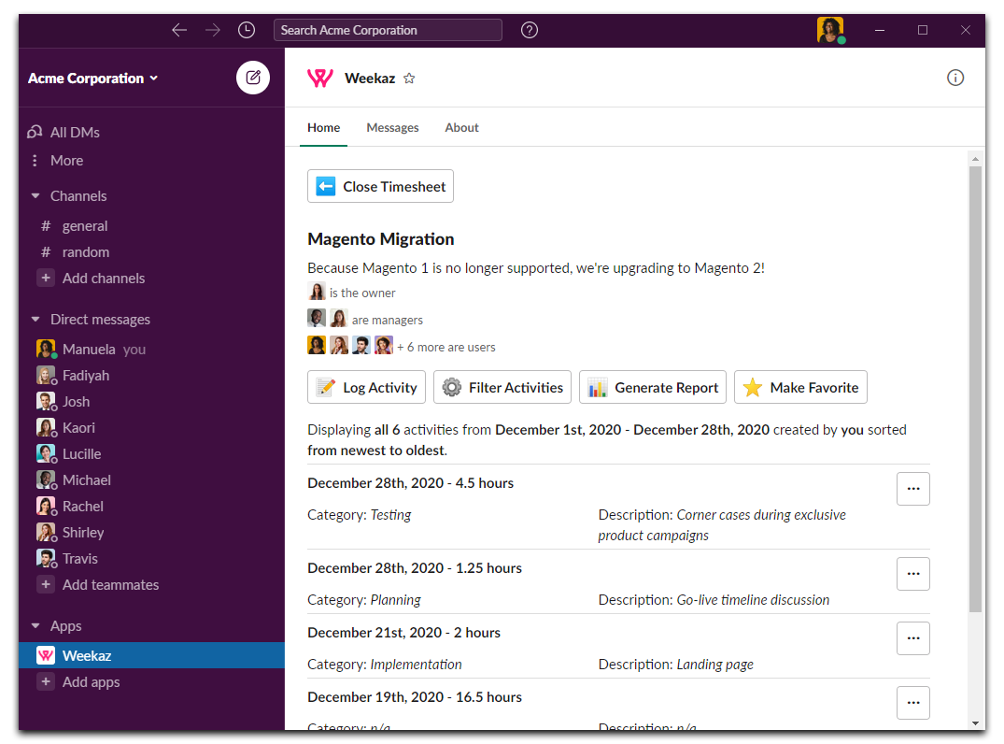Click the scrollbar down arrow
This screenshot has height=744, width=1004.
(975, 723)
